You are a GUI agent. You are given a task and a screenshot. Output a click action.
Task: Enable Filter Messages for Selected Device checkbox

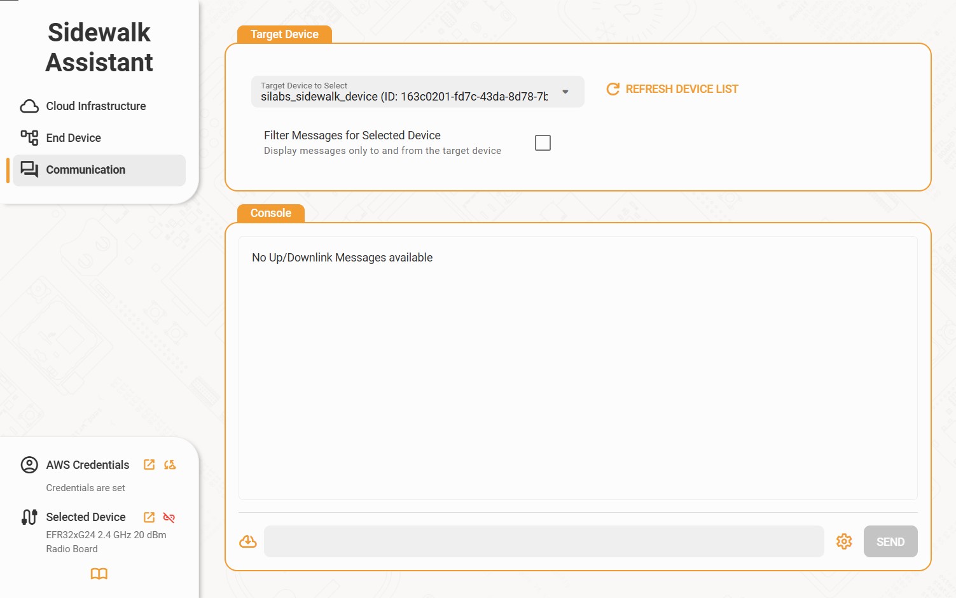[x=543, y=143]
